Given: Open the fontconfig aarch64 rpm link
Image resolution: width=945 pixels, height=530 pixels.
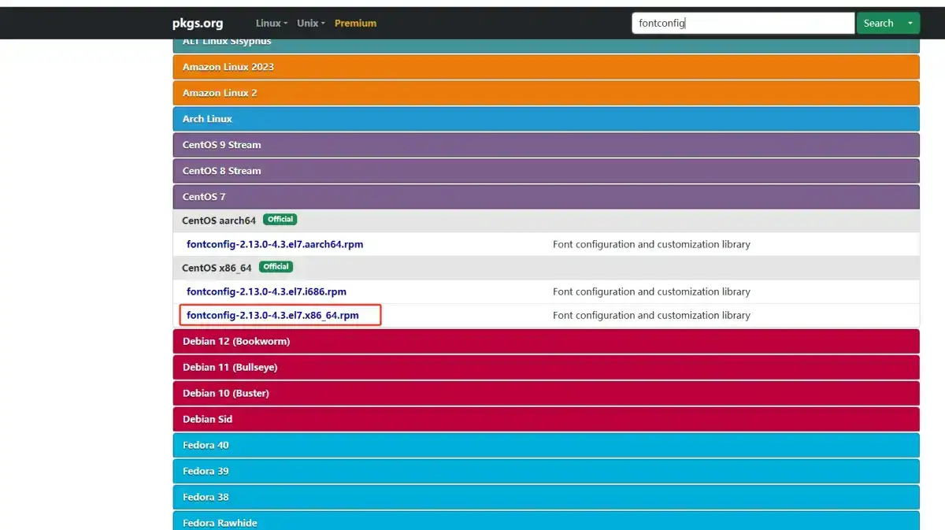Looking at the screenshot, I should pos(275,244).
